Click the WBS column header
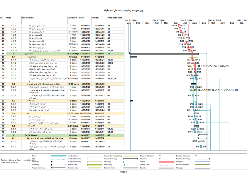The height and width of the screenshot is (174, 247). (9, 18)
